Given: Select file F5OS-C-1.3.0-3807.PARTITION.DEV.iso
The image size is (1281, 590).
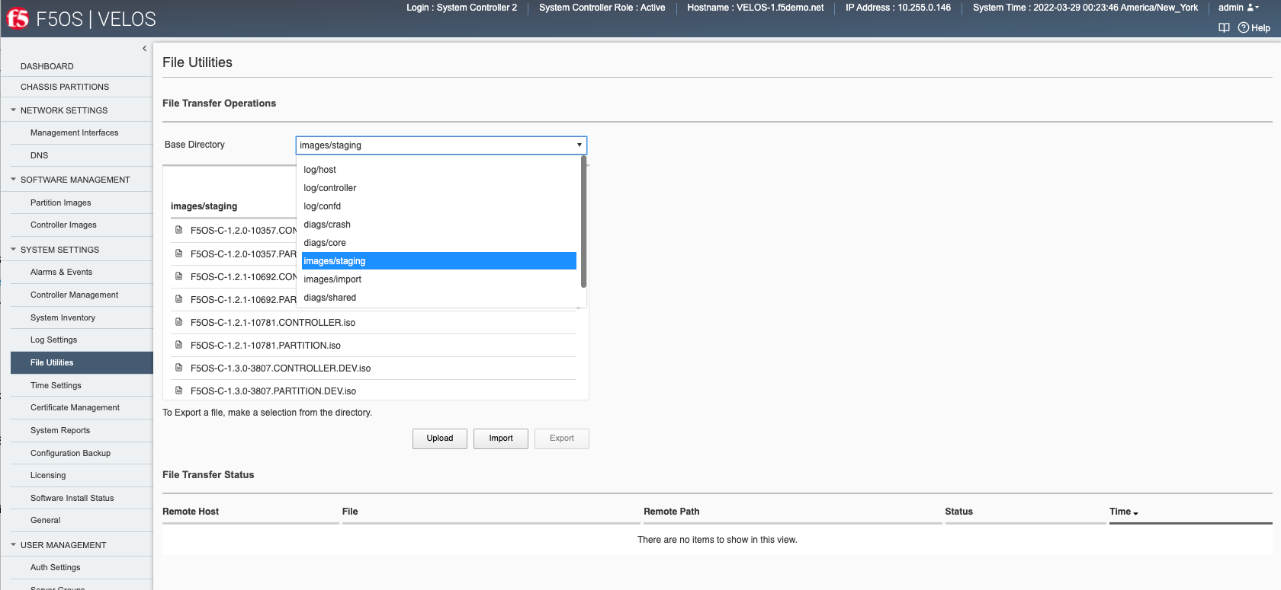Looking at the screenshot, I should click(x=273, y=391).
